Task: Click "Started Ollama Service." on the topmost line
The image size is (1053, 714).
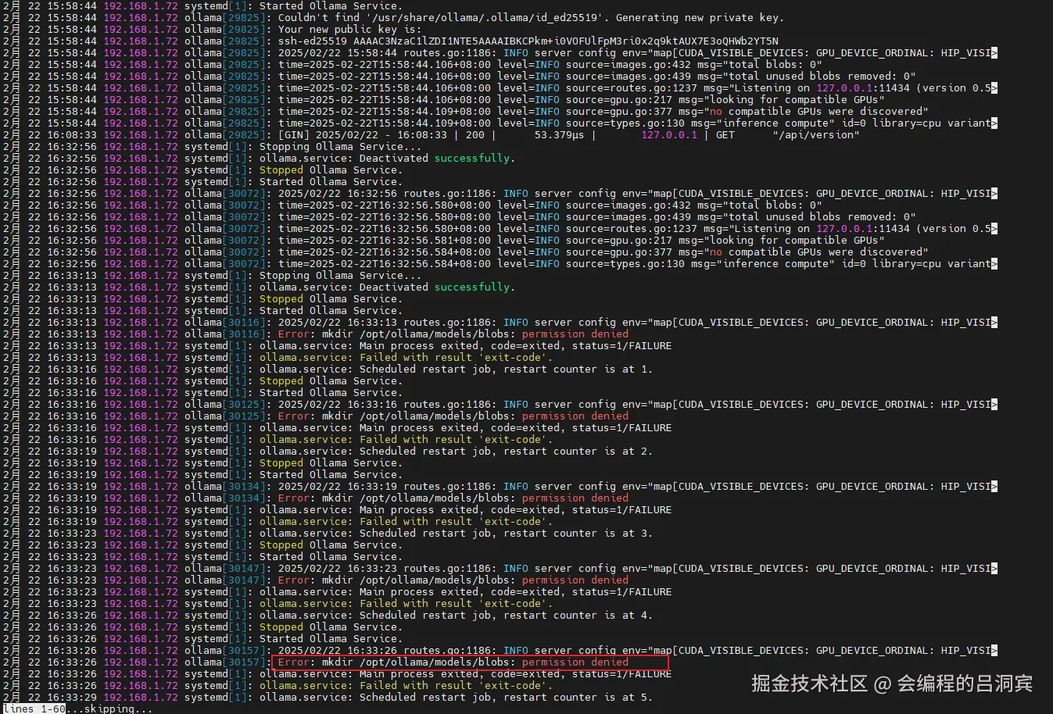Action: coord(331,5)
